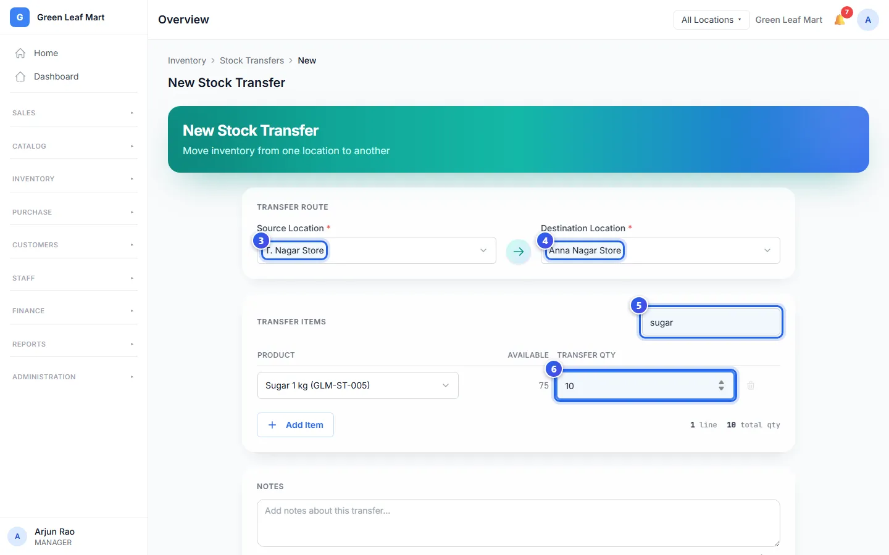Viewport: 889px width, 555px height.
Task: Click the Add Item button
Action: pos(295,425)
